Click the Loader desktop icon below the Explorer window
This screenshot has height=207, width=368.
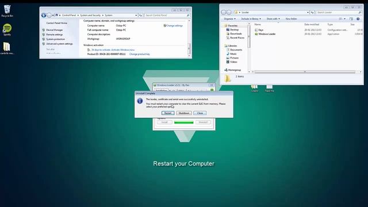(254, 88)
